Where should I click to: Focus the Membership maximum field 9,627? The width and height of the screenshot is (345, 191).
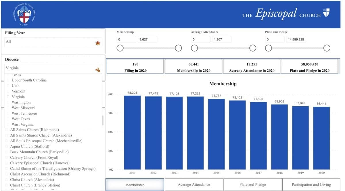[x=147, y=39]
